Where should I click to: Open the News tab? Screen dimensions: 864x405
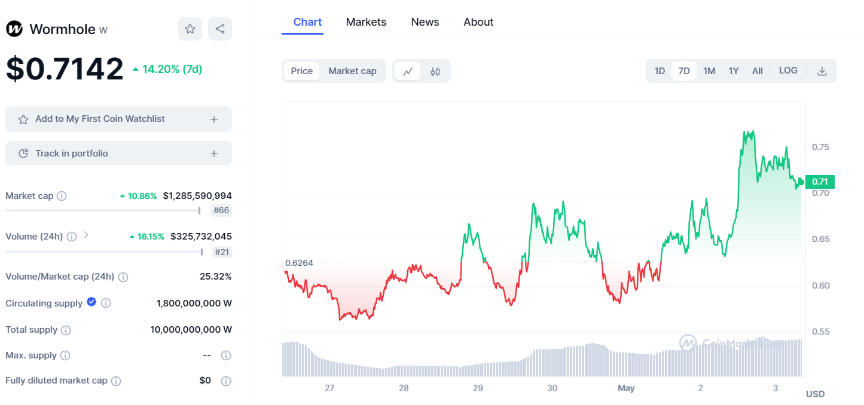tap(425, 22)
